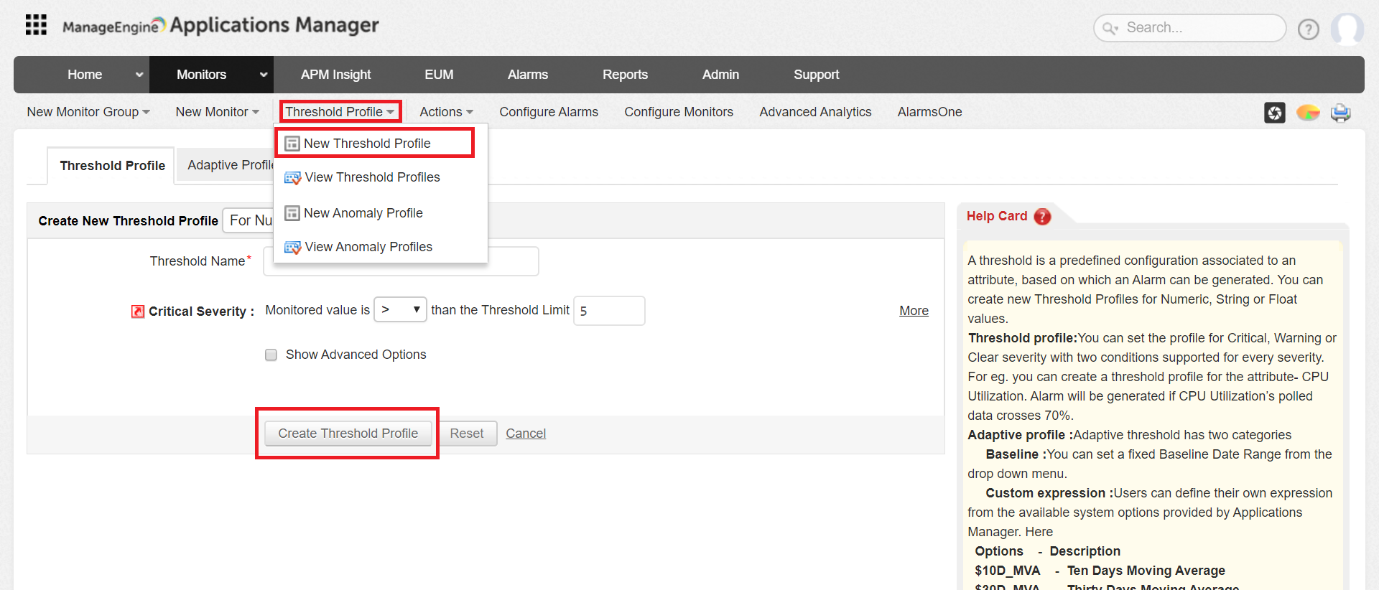The height and width of the screenshot is (590, 1379).
Task: Click the Home tab label
Action: tap(85, 75)
